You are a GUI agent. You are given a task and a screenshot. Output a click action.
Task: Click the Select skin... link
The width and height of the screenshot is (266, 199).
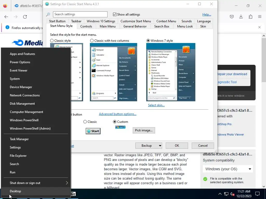[156, 105]
